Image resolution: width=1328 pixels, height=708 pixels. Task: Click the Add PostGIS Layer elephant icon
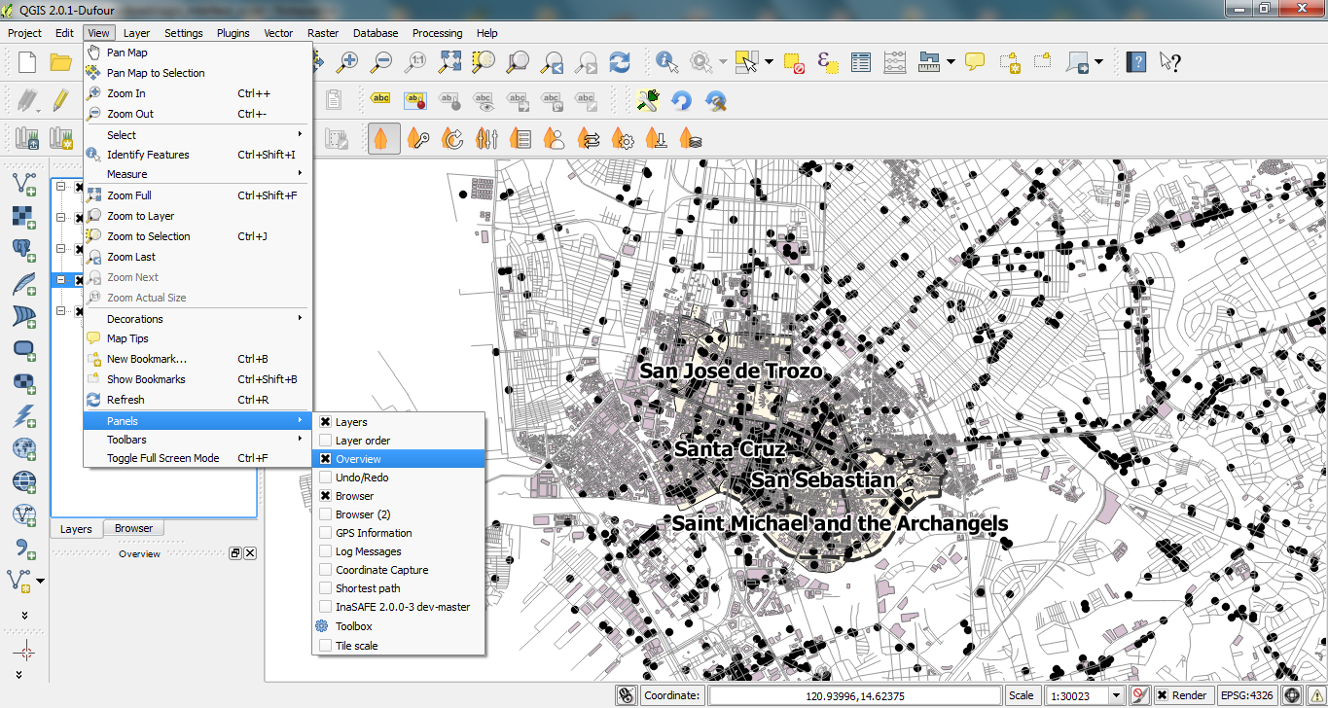pos(25,251)
